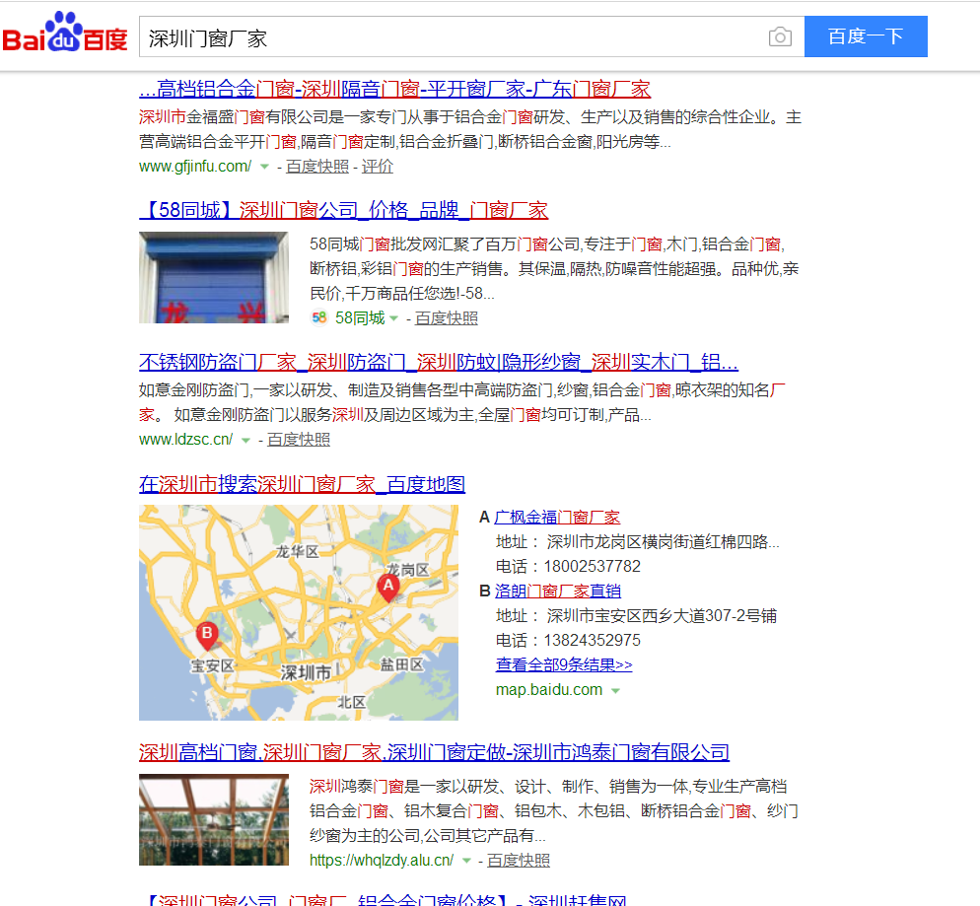
Task: Click the https://whqlzdy.alu.cn/ URL
Action: point(382,861)
